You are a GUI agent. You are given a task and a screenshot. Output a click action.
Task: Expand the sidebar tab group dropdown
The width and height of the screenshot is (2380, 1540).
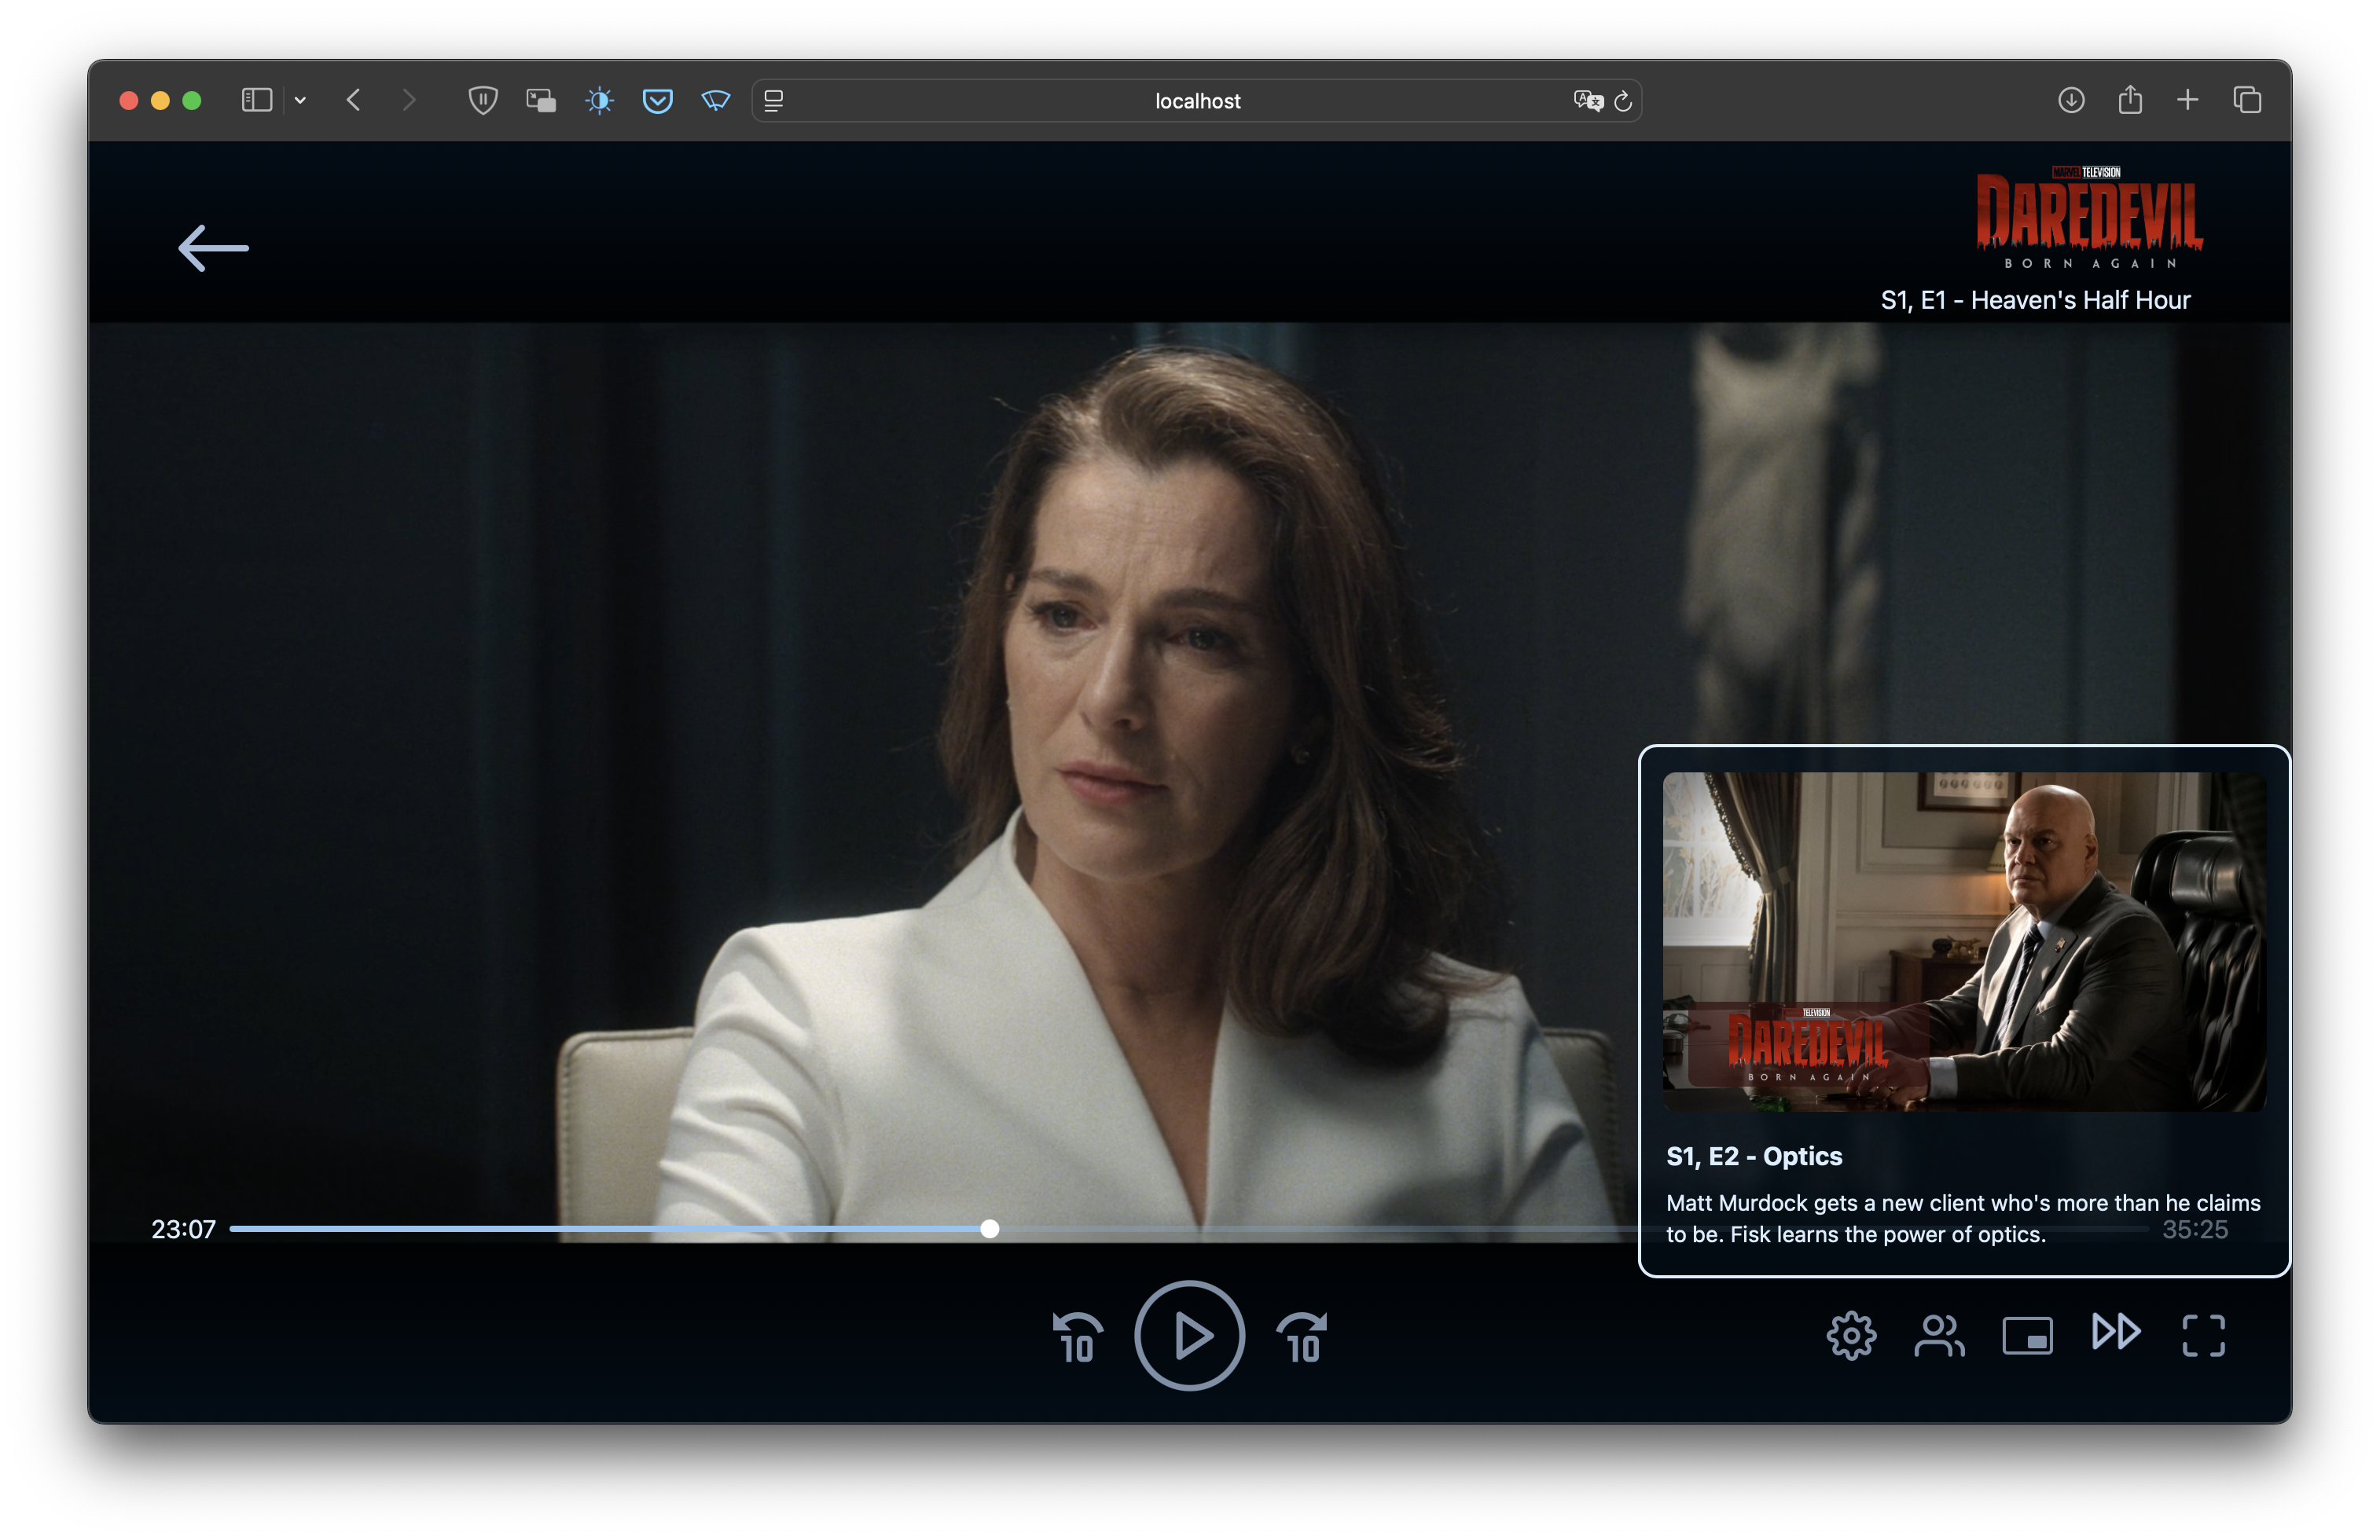(300, 100)
